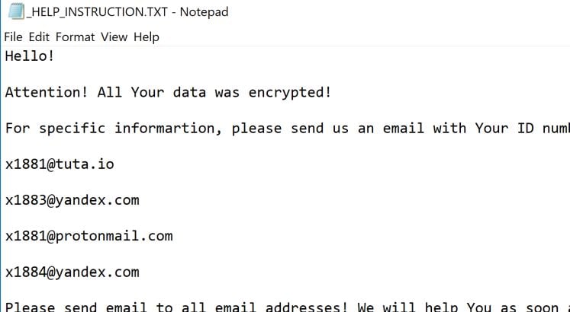Open the Format menu

coord(75,37)
